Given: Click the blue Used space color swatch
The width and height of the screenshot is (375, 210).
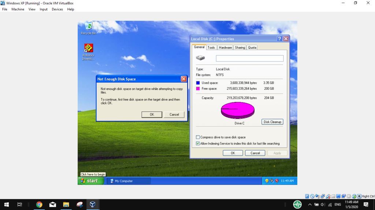Looking at the screenshot, I should coord(198,83).
